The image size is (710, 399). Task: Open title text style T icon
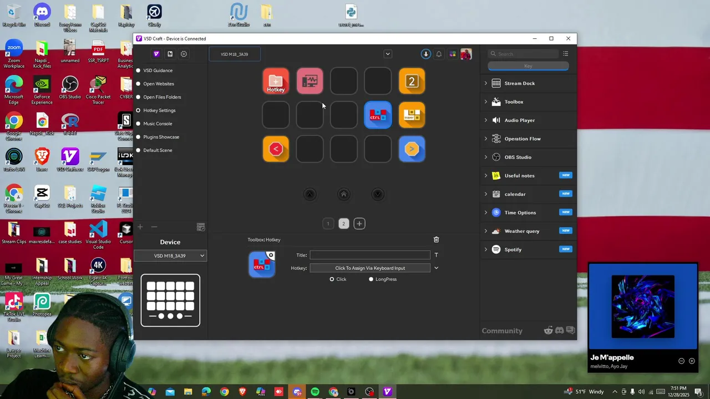436,255
